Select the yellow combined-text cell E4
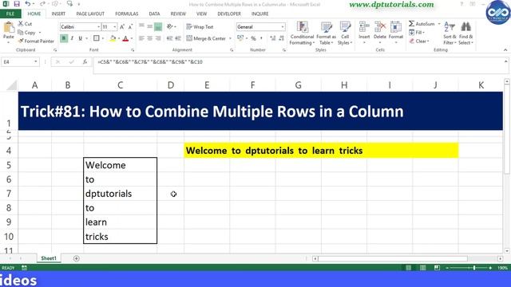The height and width of the screenshot is (287, 511). 321,151
